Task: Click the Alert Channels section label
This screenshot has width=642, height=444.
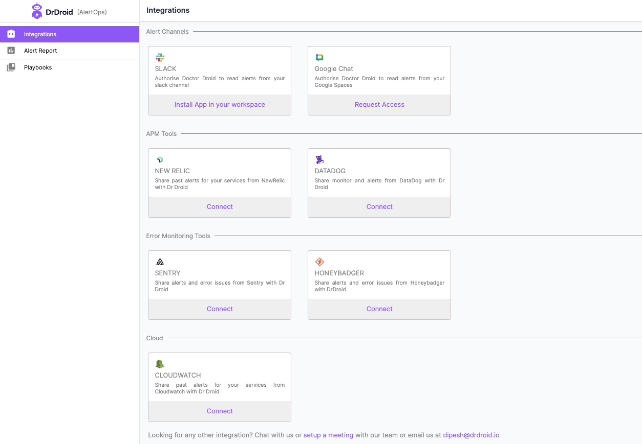Action: [x=167, y=32]
